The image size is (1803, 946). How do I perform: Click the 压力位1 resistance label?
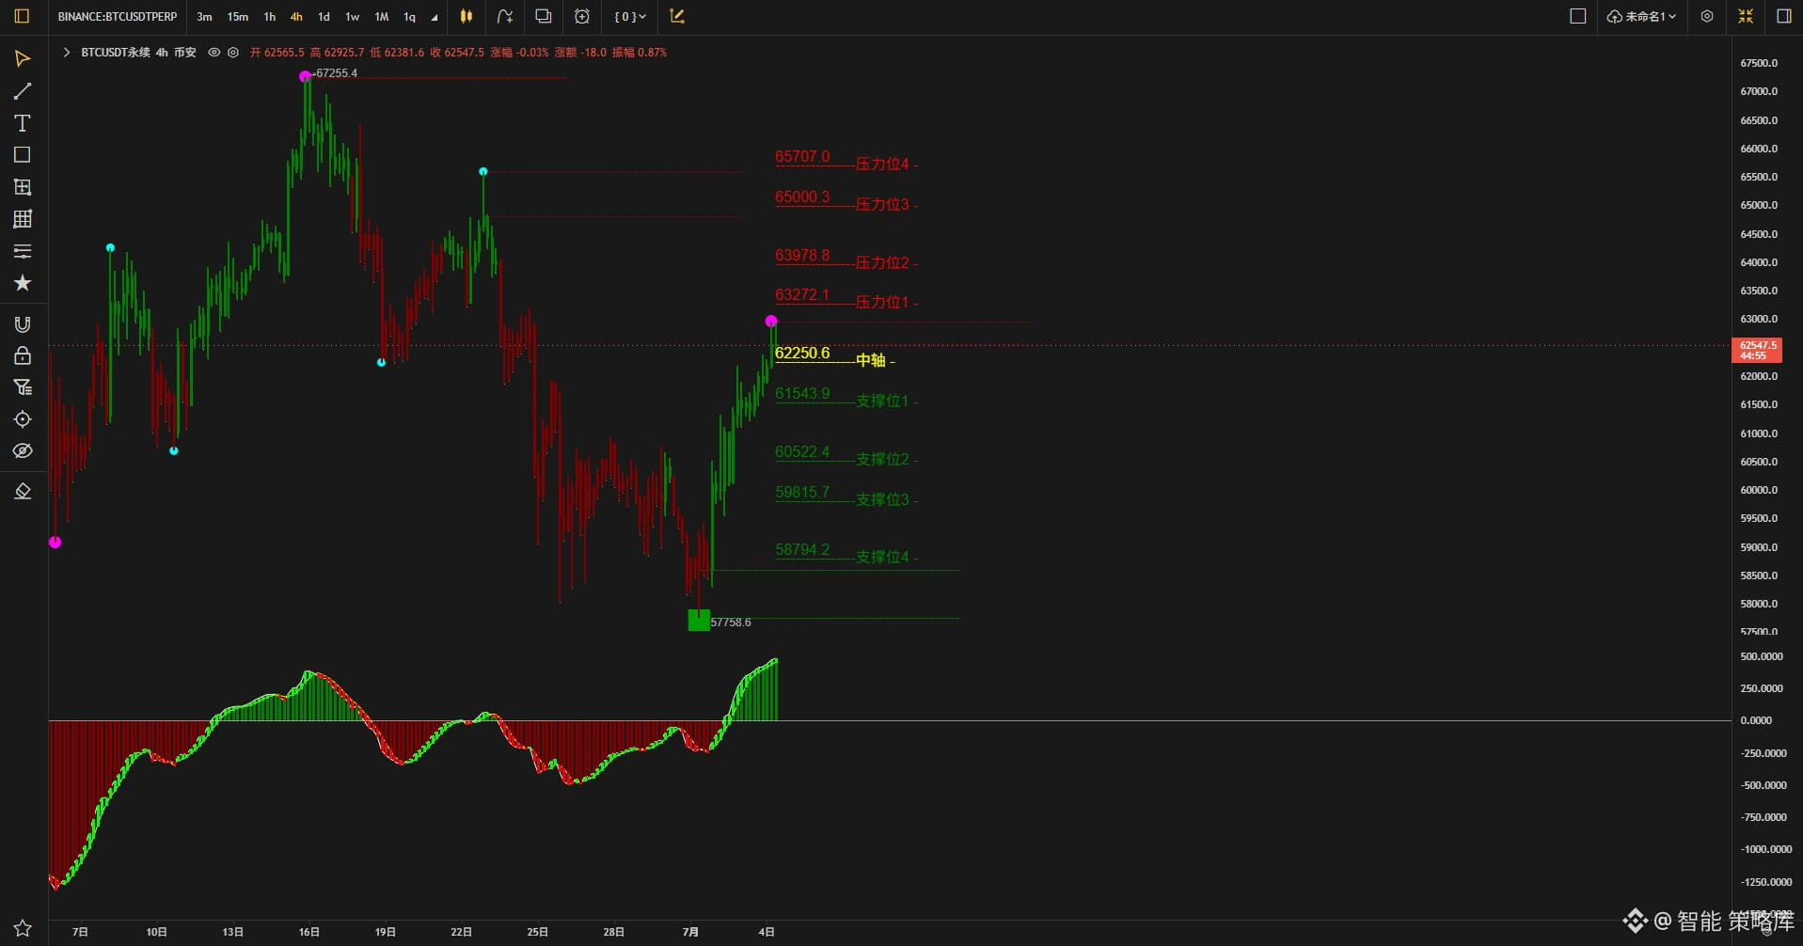[882, 302]
